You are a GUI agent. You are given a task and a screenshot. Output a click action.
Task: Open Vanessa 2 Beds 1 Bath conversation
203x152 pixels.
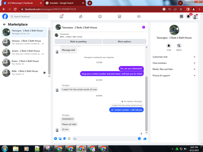[x=24, y=42]
